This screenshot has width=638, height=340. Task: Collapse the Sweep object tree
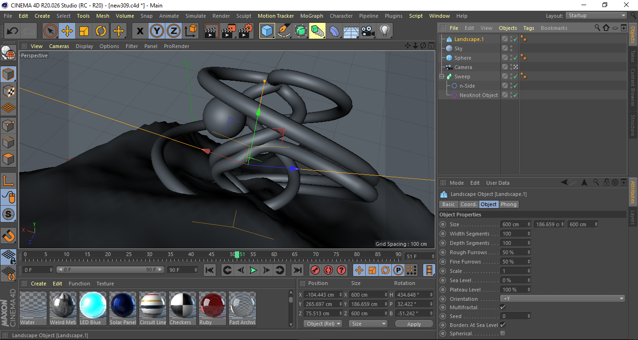[x=442, y=76]
